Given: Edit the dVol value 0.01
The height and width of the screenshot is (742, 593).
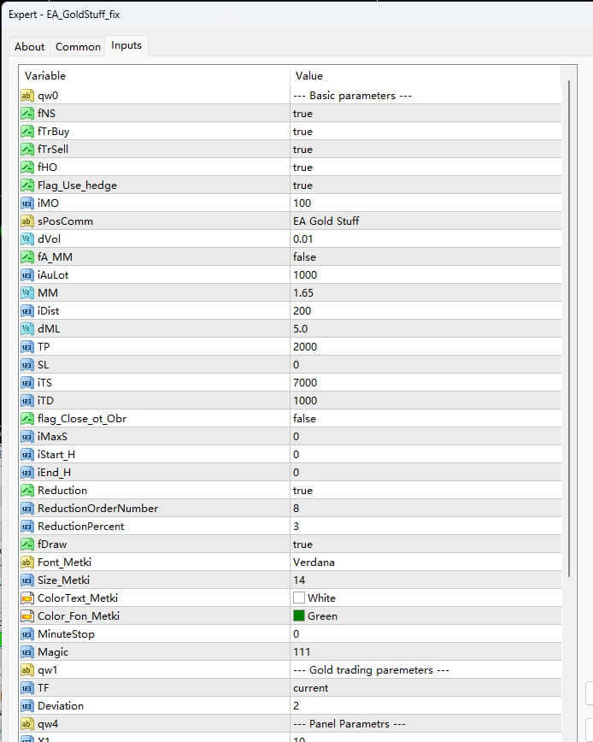Looking at the screenshot, I should tap(426, 239).
